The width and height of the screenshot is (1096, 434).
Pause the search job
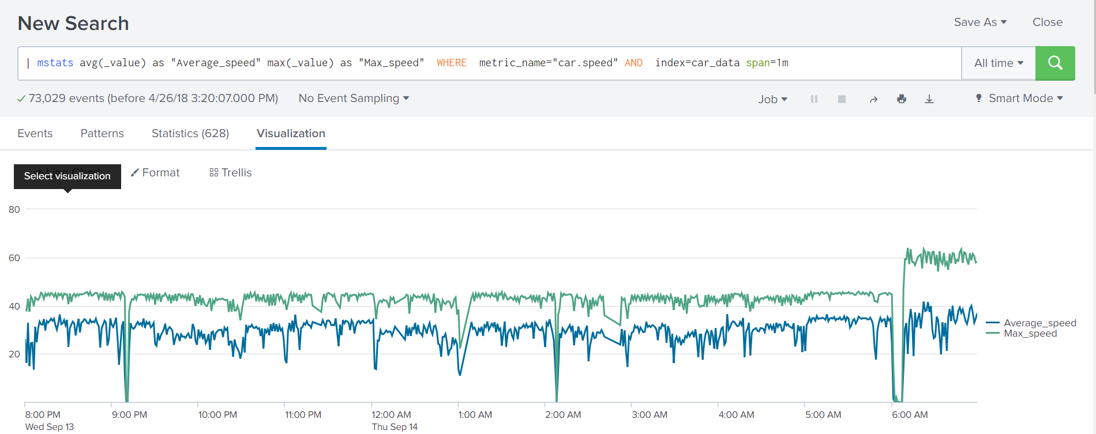[x=814, y=99]
